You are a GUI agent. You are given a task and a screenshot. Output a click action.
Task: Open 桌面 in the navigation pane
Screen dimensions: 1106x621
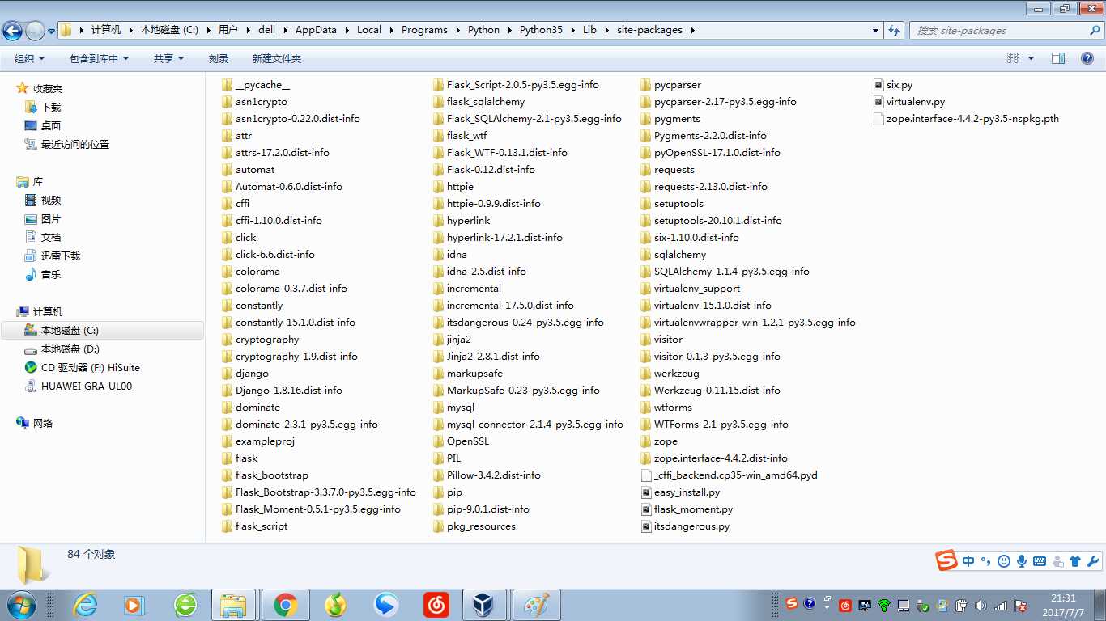pyautogui.click(x=51, y=125)
